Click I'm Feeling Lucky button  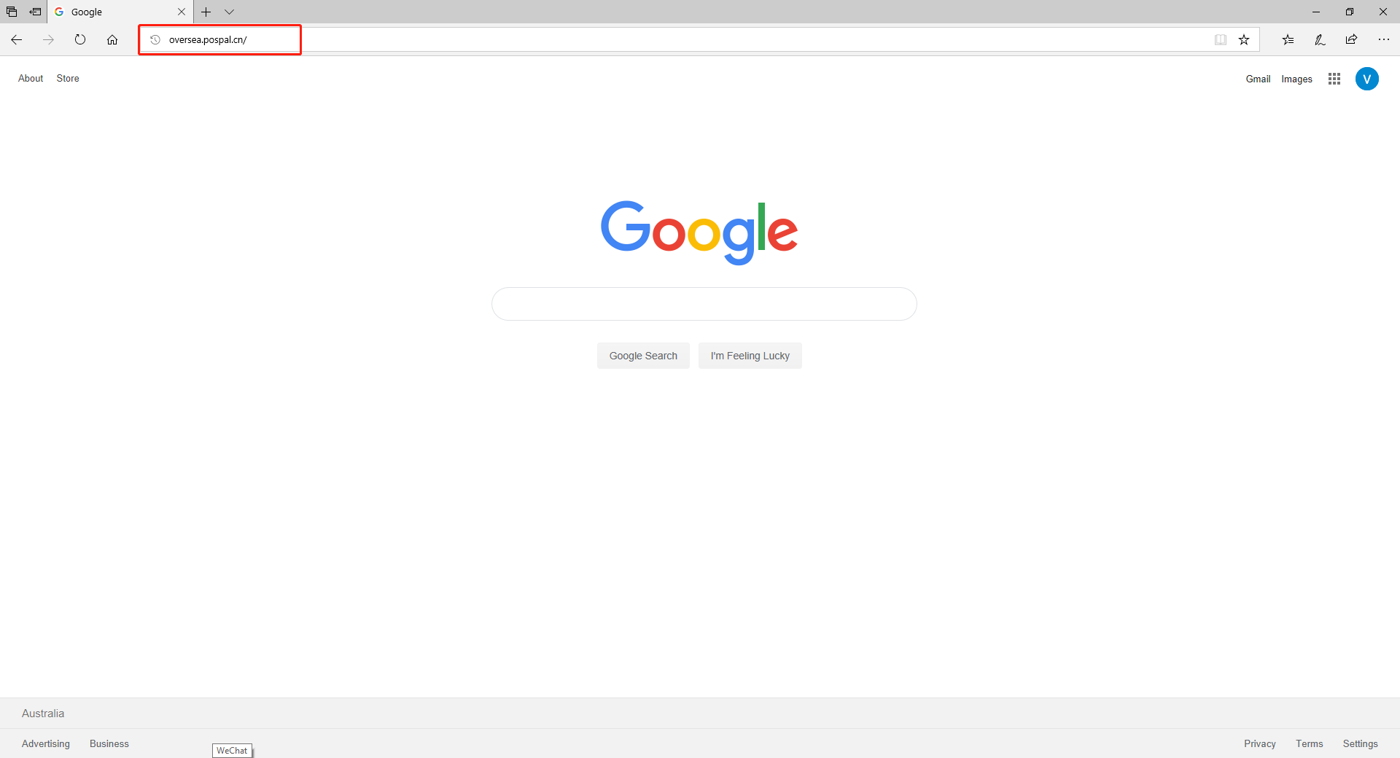(750, 356)
